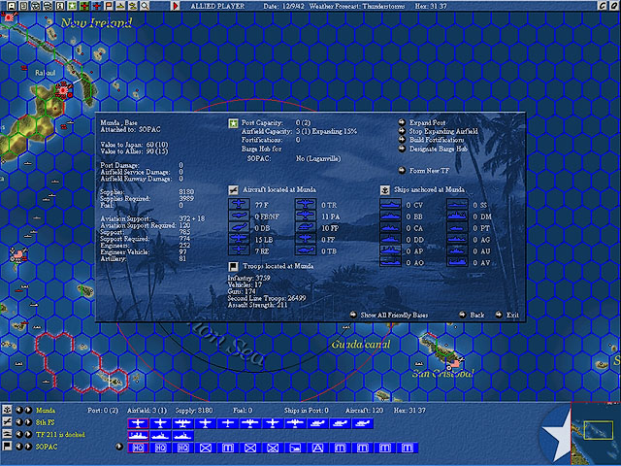Screen dimensions: 621x466
Task: Click previous arrow on SOPAC row
Action: point(19,447)
